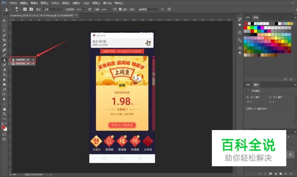Screen dimensions: 297x177
Task: Open the Properties panel options menu
Action: (x=295, y=84)
